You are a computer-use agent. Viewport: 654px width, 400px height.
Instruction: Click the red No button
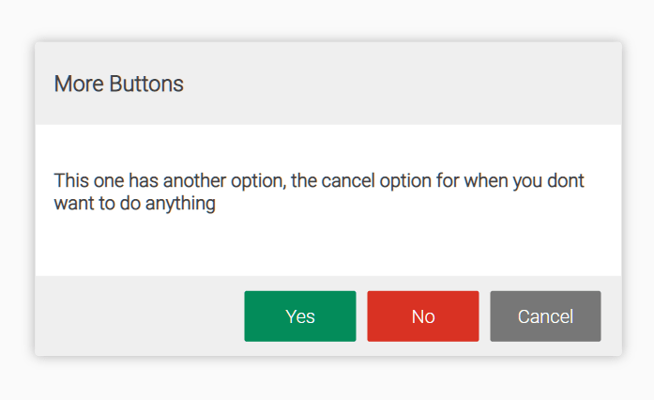(423, 316)
